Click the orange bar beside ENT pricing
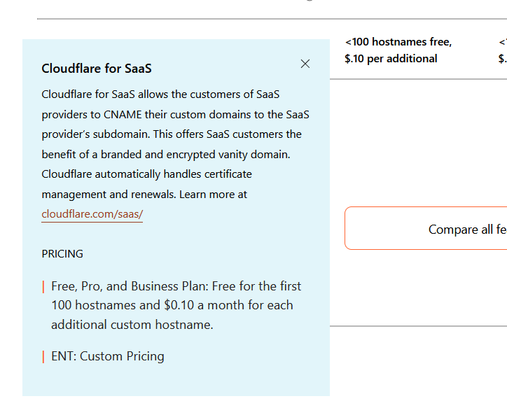 (x=43, y=357)
